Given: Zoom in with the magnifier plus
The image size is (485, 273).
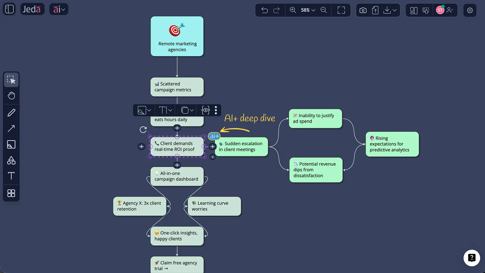Looking at the screenshot, I should tap(293, 10).
